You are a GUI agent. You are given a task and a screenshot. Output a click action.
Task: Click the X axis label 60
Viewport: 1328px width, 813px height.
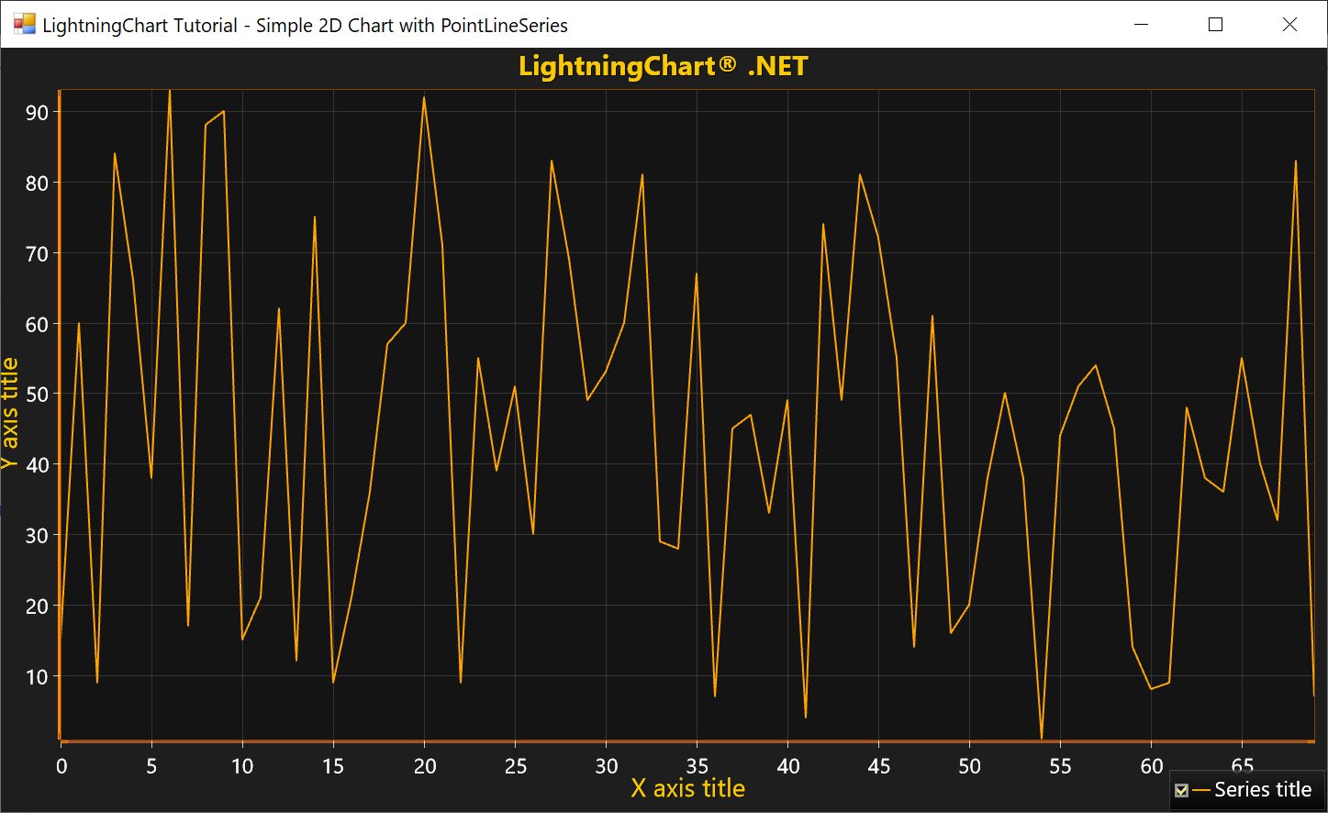tap(1152, 766)
